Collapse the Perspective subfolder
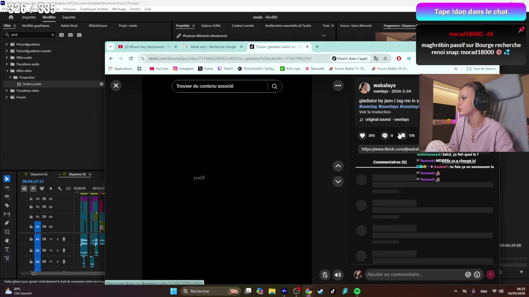 (x=10, y=77)
